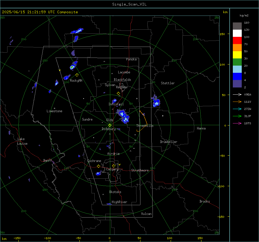Pick the white 100-130 legend swatch
The image size is (259, 242).
tap(237, 33)
